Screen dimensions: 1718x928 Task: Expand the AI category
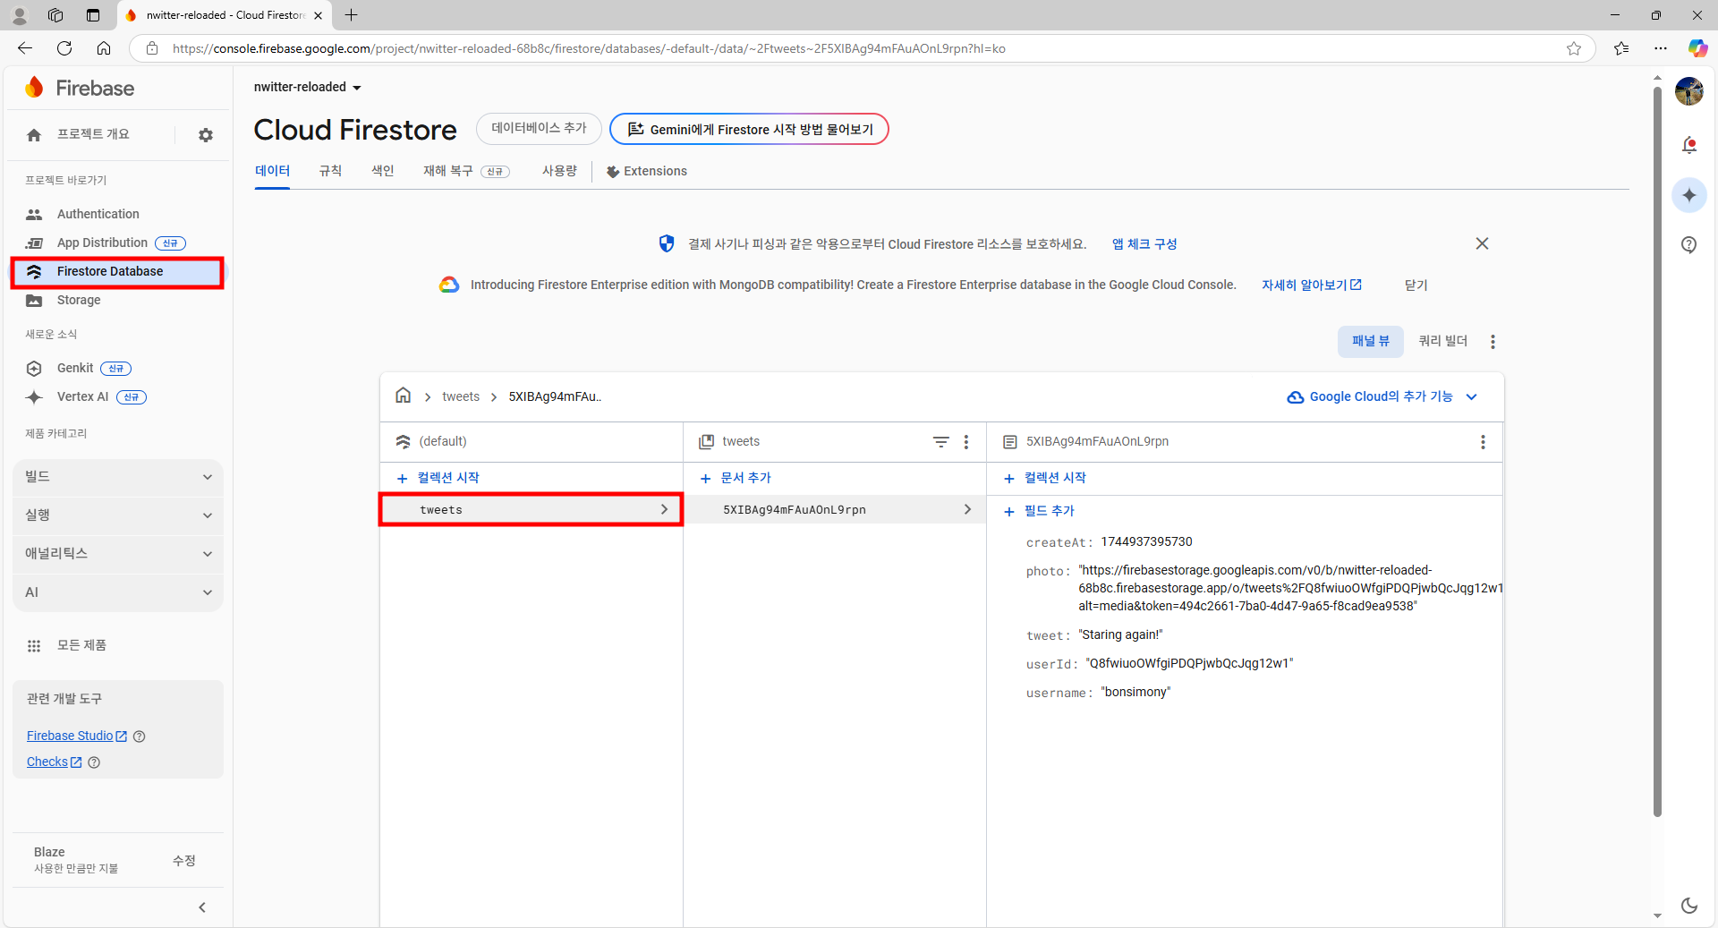click(x=118, y=592)
